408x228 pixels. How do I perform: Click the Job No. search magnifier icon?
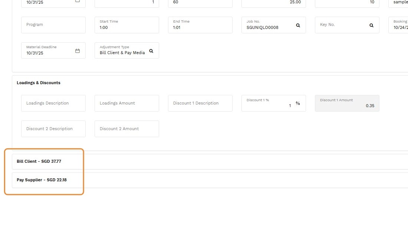[298, 25]
